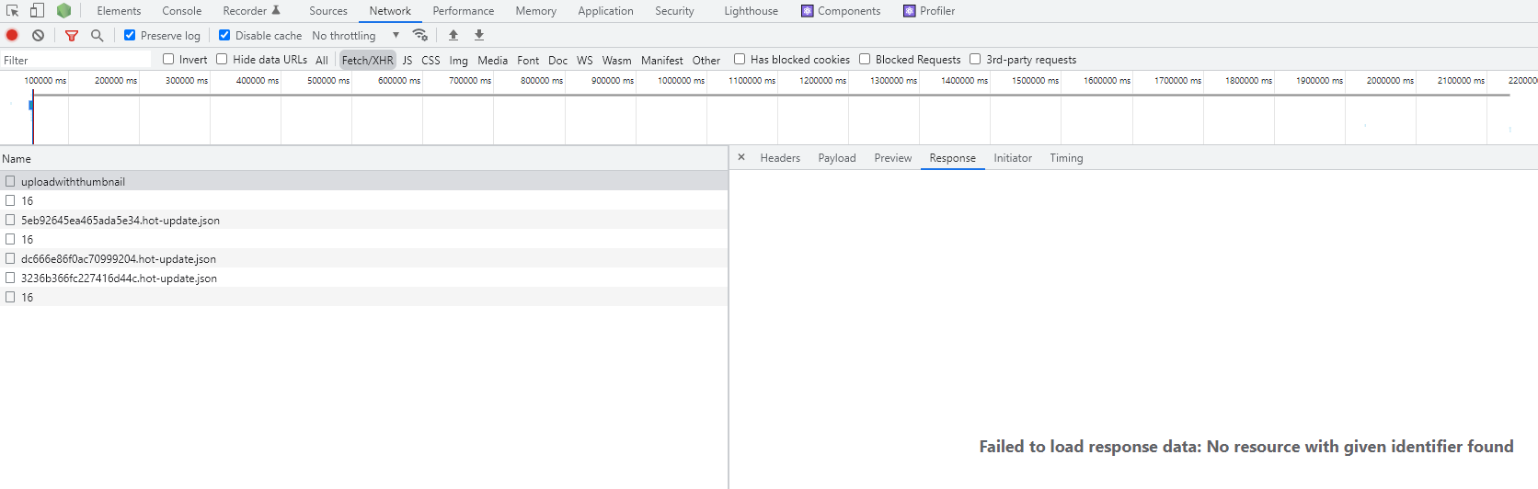Open the network conditions wifi icon

pos(420,35)
